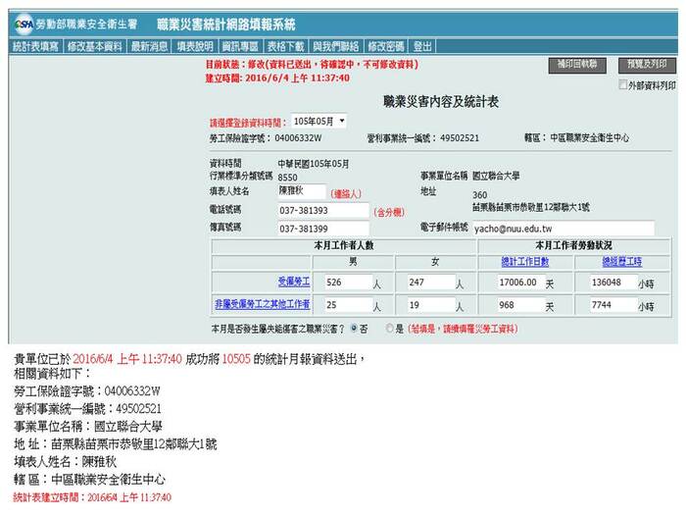Click work hours field 136048
The height and width of the screenshot is (515, 686).
[613, 283]
